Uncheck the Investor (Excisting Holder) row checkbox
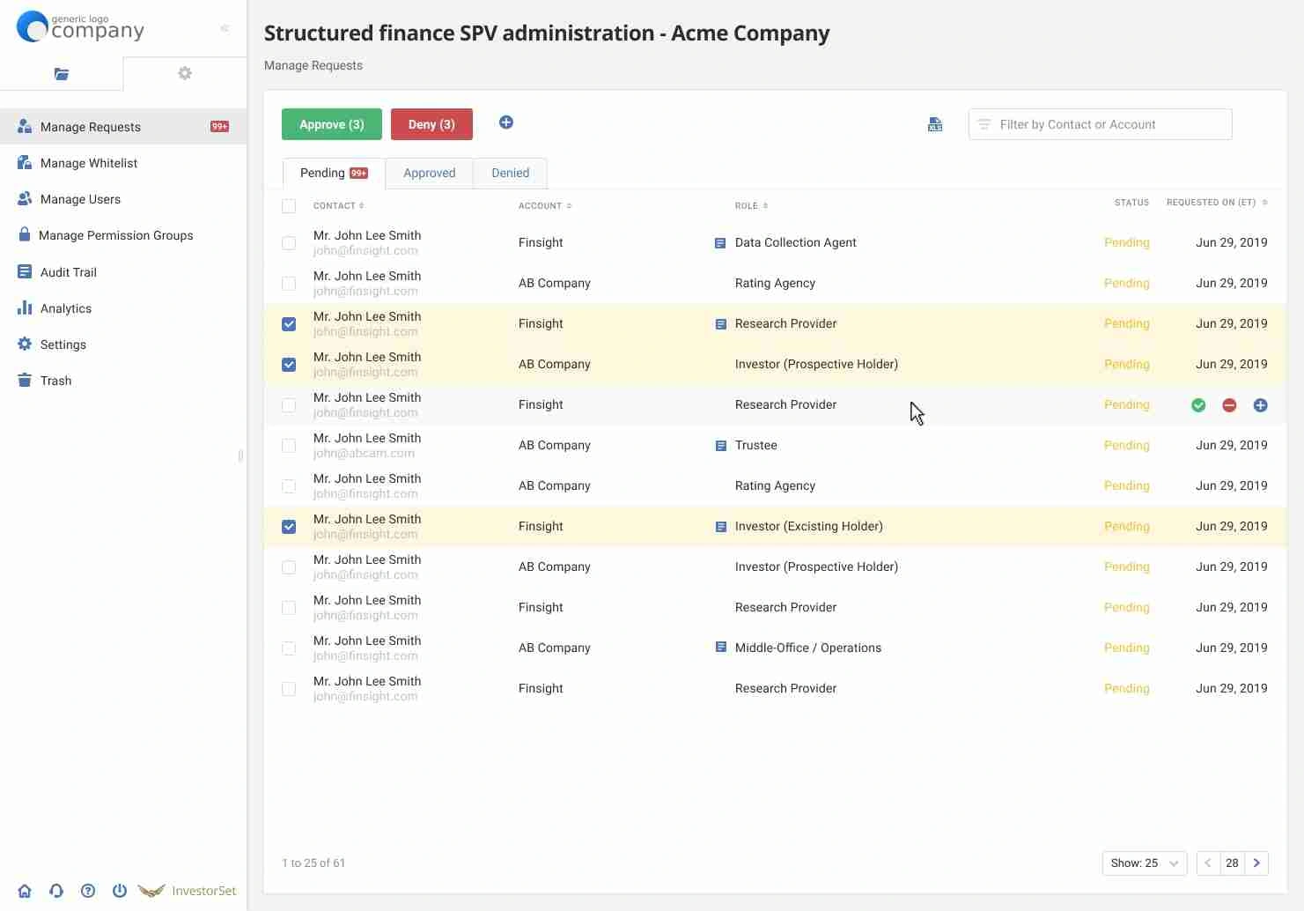 tap(289, 527)
